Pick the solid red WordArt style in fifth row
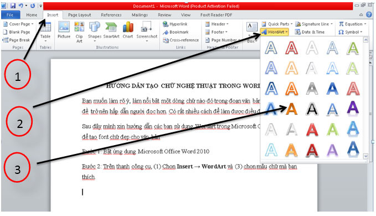The width and height of the screenshot is (376, 216). click(312, 130)
